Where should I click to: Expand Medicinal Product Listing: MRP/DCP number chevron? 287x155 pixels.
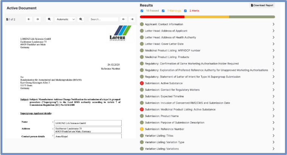pyautogui.click(x=273, y=50)
